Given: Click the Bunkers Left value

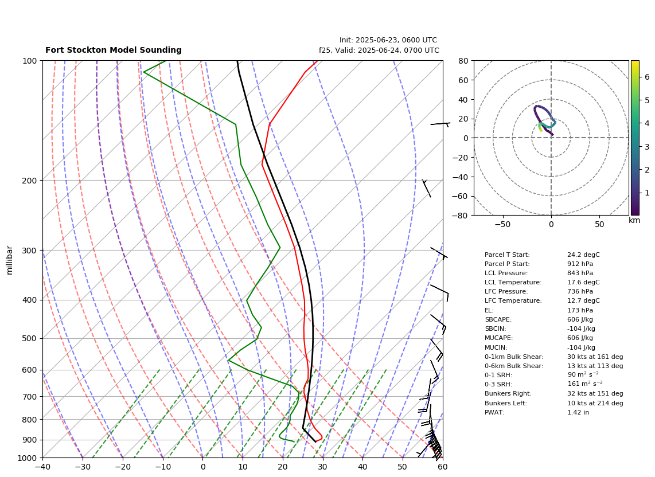Looking at the screenshot, I should (x=595, y=403).
